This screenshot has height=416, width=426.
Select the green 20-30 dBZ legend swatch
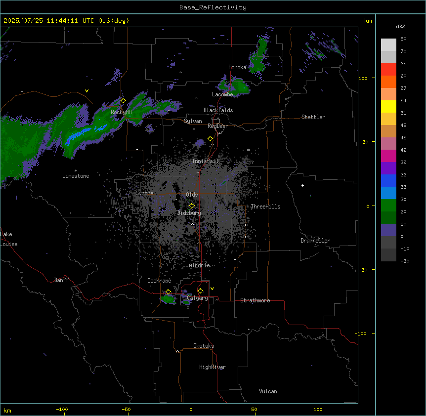388,206
